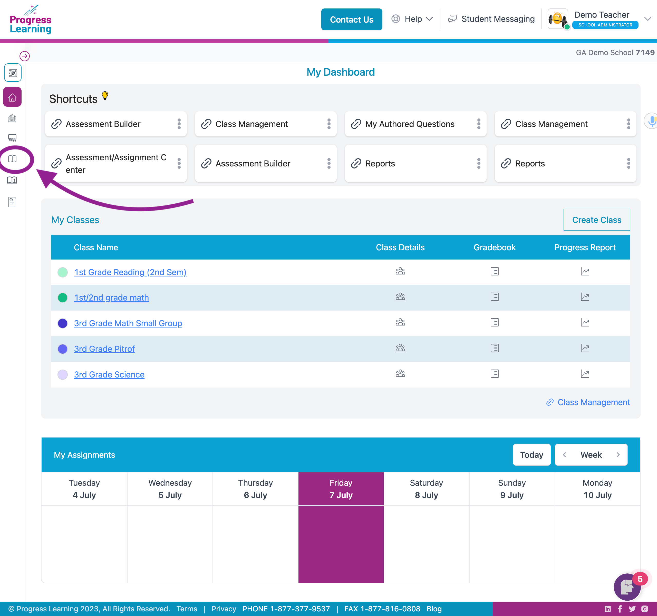Image resolution: width=657 pixels, height=616 pixels.
Task: Open the circled book icon in sidebar
Action: 12,159
